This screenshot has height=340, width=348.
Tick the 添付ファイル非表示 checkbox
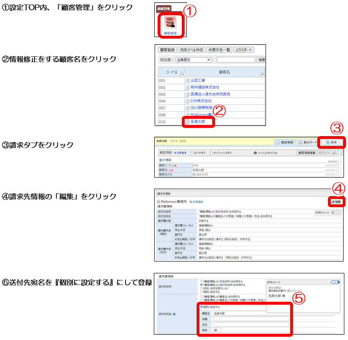click(x=211, y=153)
